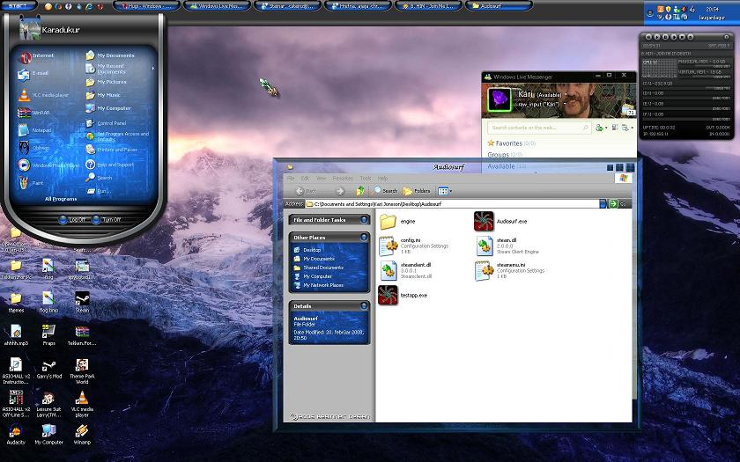Click the Forward arrow in Explorer
The height and width of the screenshot is (462, 740).
click(340, 191)
